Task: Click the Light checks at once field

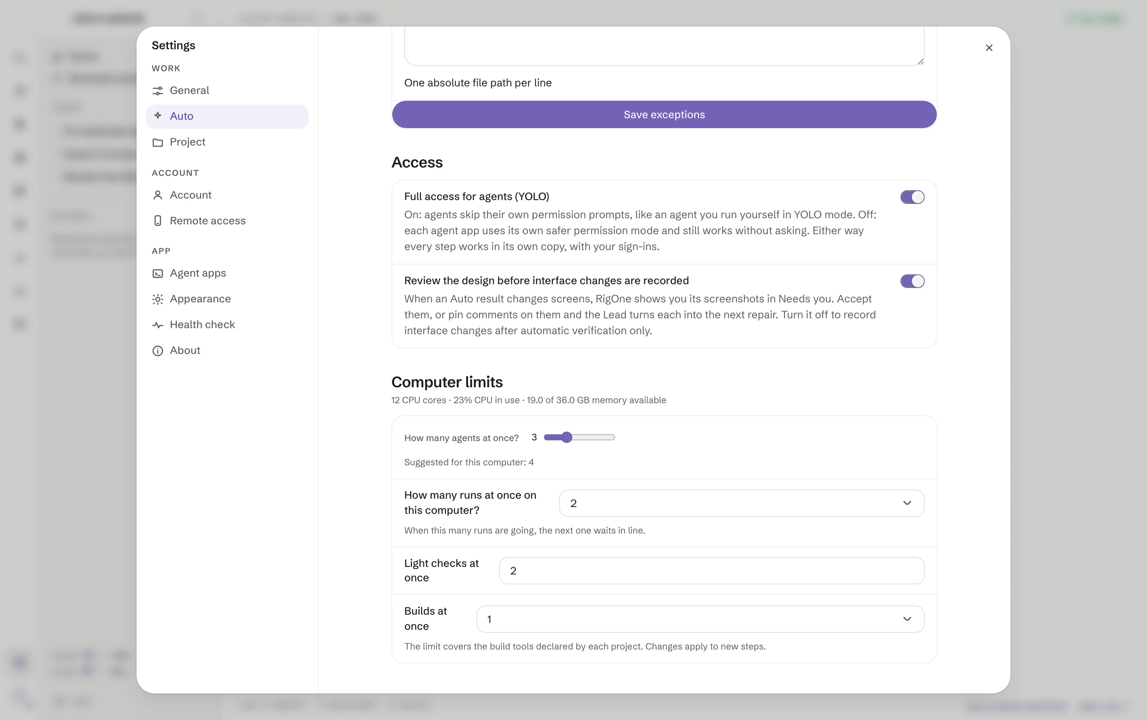Action: coord(712,571)
